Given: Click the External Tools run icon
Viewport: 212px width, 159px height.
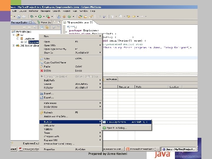Looking at the screenshot, I should pos(48,16).
